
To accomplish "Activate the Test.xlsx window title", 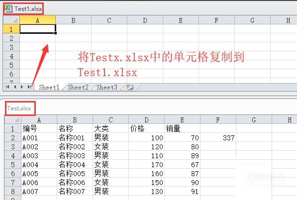I will (19, 108).
